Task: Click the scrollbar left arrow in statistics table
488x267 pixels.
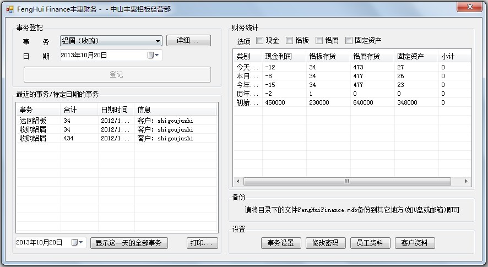Action: [238, 181]
